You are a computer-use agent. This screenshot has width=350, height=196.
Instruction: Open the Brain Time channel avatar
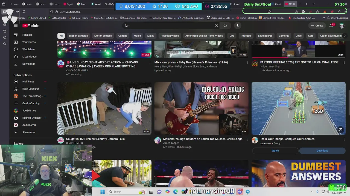tap(61, 140)
